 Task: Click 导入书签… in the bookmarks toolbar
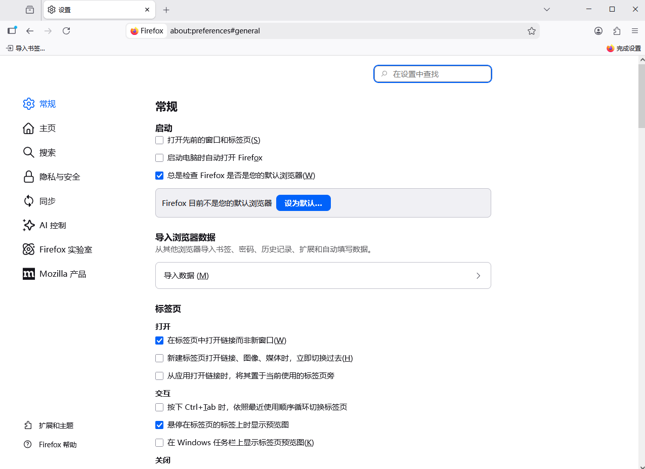coord(25,48)
